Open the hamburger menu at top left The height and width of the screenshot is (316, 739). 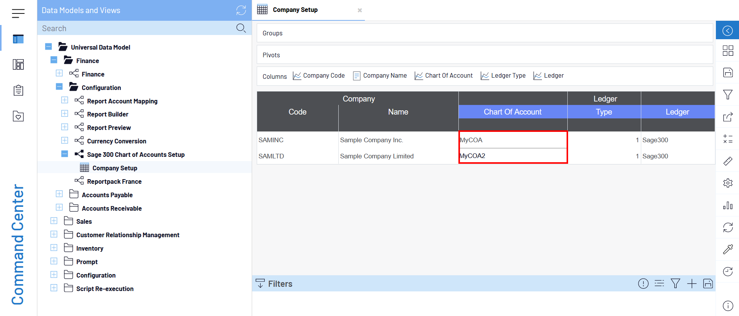point(18,13)
